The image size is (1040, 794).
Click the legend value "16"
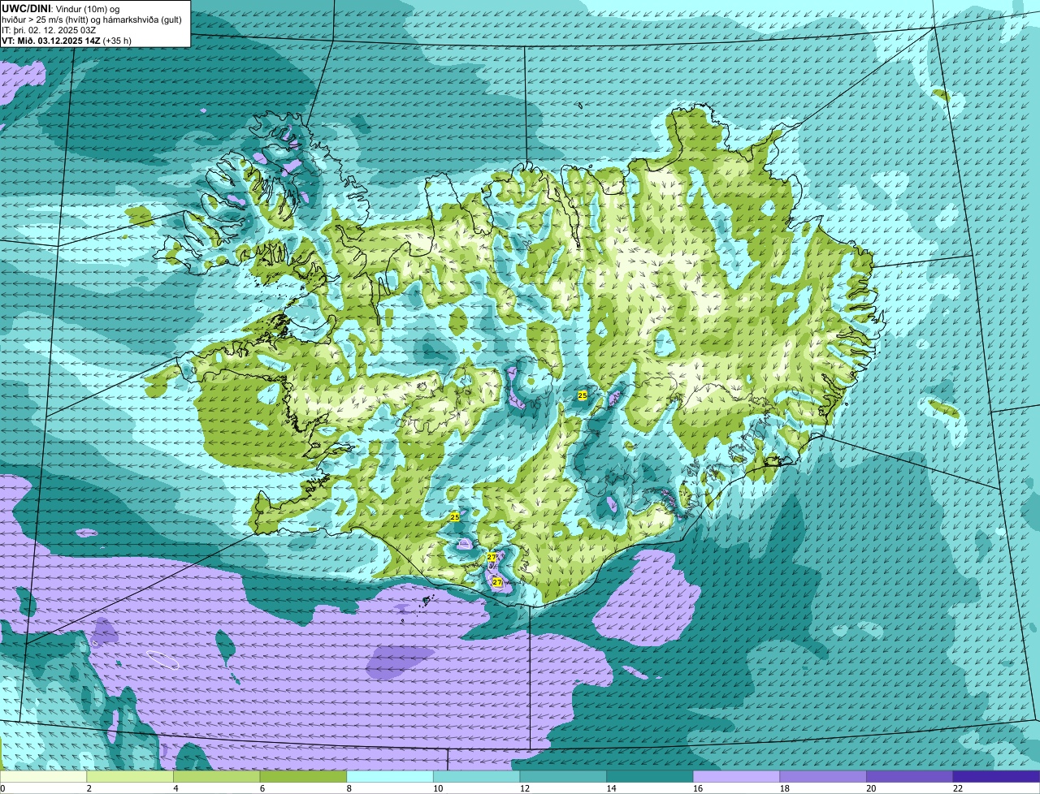coord(698,788)
